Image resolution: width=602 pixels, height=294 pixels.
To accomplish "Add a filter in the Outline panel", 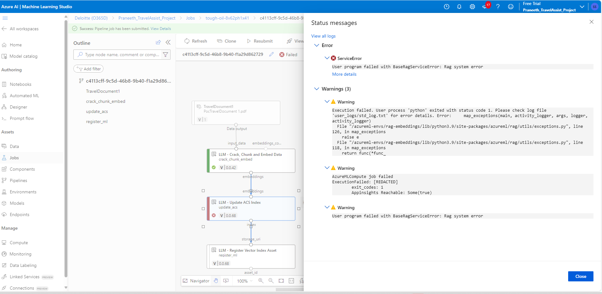I will (88, 68).
